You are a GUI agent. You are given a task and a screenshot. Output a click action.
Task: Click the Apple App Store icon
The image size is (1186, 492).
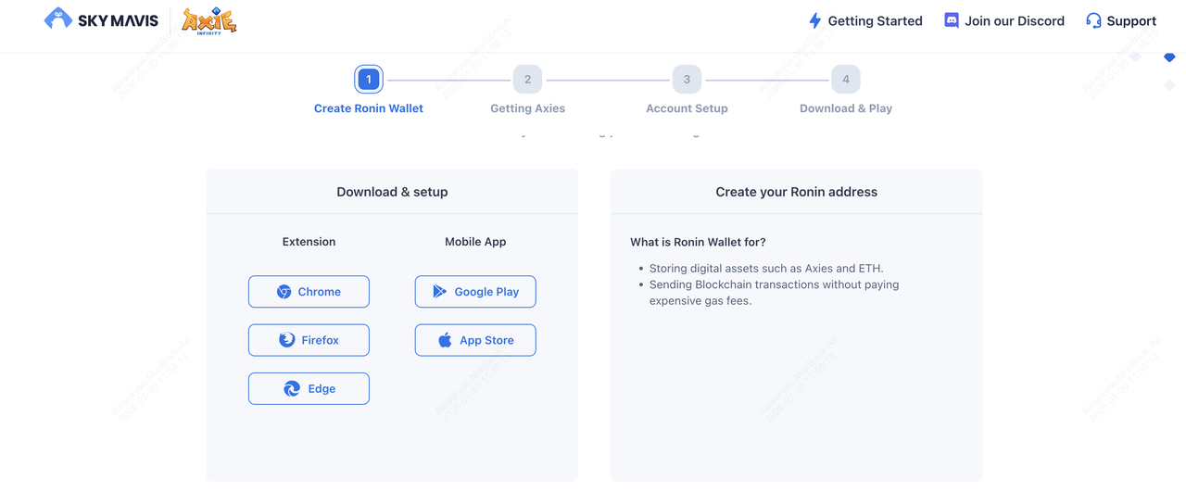(445, 340)
